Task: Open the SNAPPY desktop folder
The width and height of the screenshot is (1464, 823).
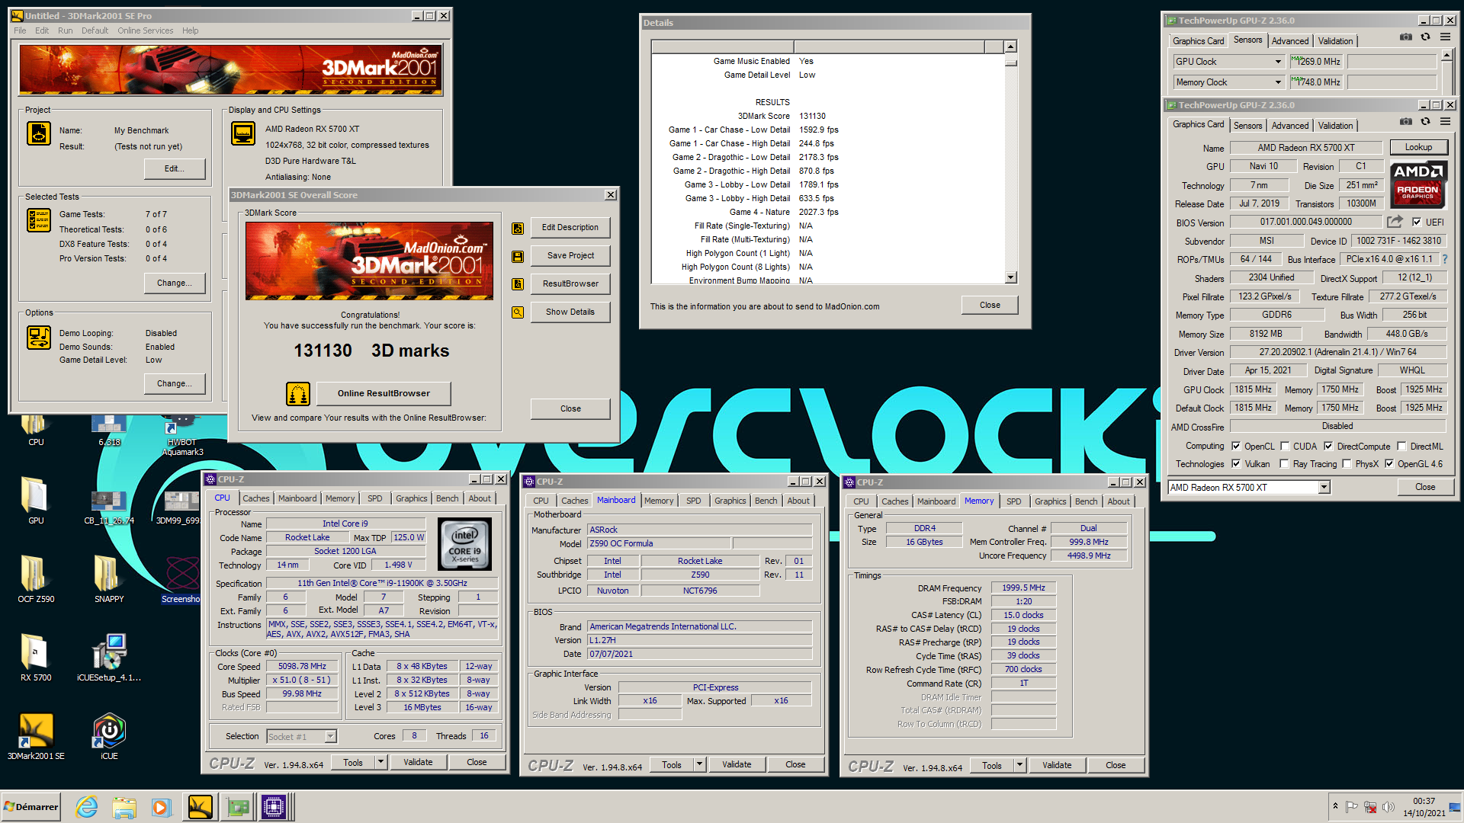Action: coord(109,579)
